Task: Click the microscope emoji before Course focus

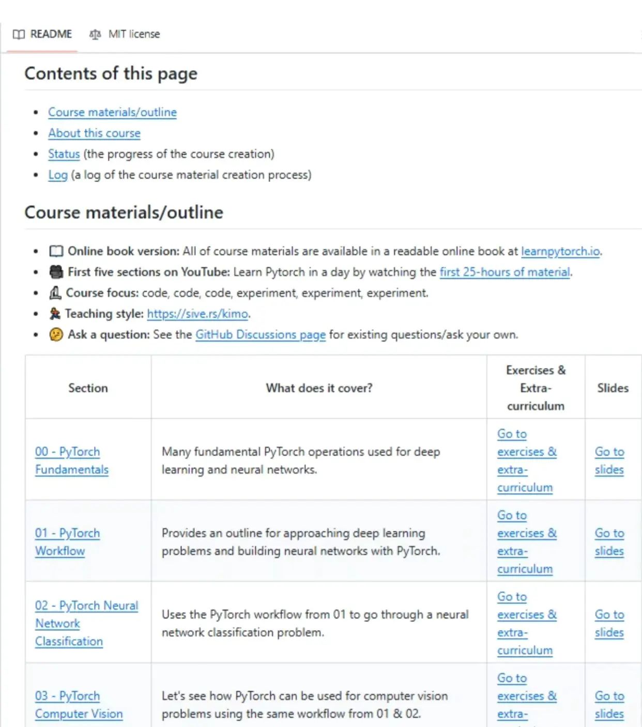Action: click(x=55, y=293)
